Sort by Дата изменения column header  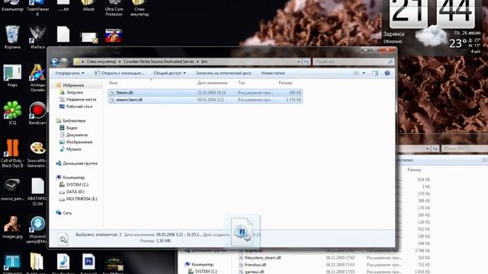212,83
